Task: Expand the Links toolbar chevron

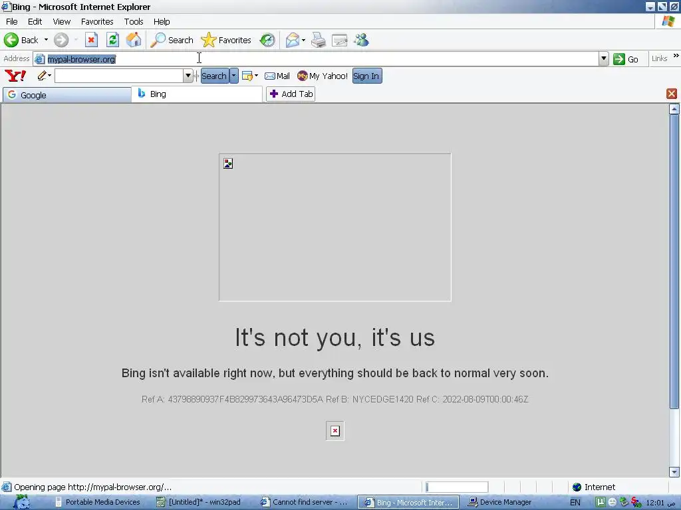Action: pyautogui.click(x=676, y=56)
